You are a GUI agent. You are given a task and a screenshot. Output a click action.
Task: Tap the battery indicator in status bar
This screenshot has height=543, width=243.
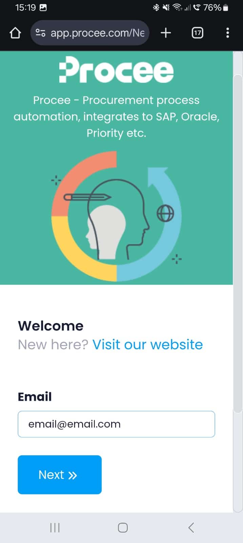(x=226, y=7)
